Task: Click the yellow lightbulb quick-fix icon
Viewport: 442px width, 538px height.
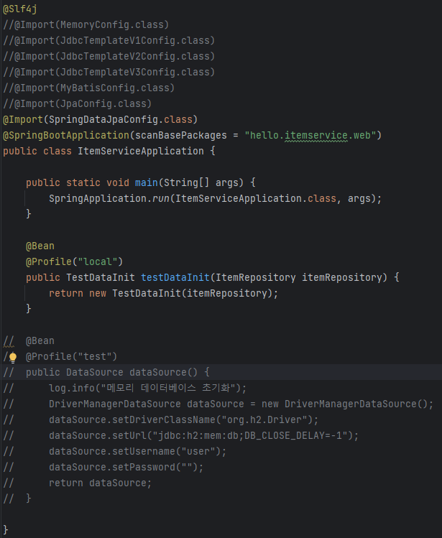Action: coord(13,358)
